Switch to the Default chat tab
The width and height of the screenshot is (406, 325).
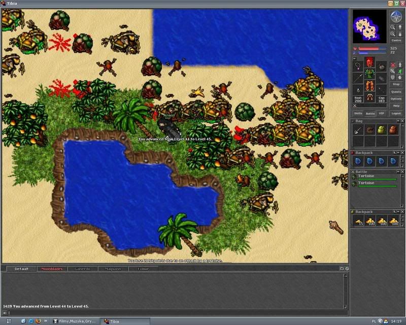pos(21,269)
